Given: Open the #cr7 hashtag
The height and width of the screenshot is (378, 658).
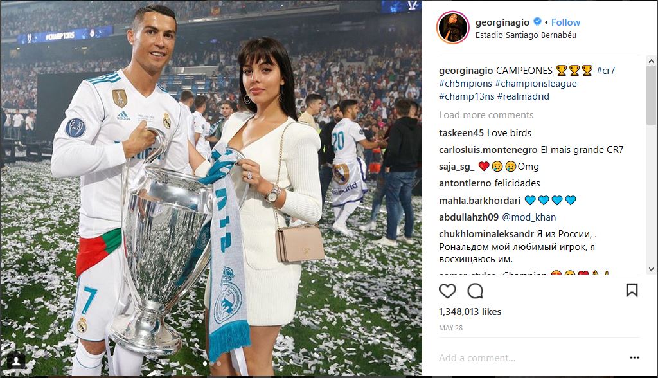Looking at the screenshot, I should [x=606, y=71].
